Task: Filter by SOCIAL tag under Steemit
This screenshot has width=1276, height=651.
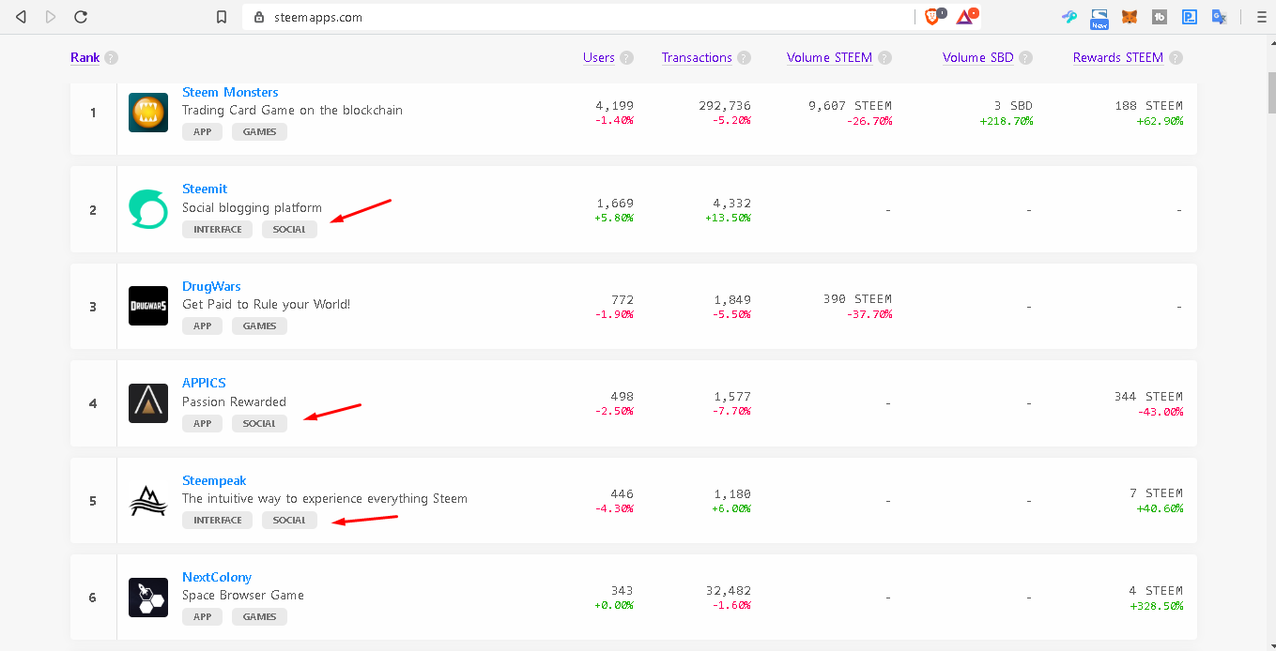Action: click(x=289, y=230)
